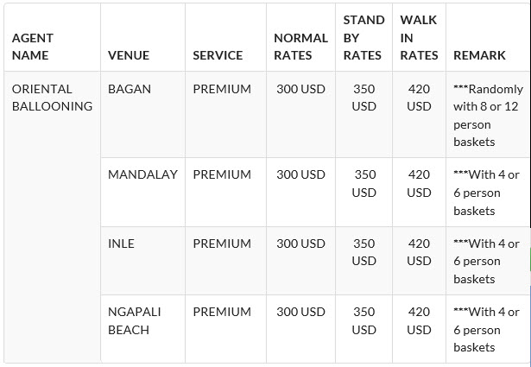Click the 350 USD standby rate for Inle
Screen dimensions: 531x367
point(364,252)
